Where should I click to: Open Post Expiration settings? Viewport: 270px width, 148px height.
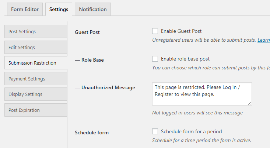[x=35, y=110]
